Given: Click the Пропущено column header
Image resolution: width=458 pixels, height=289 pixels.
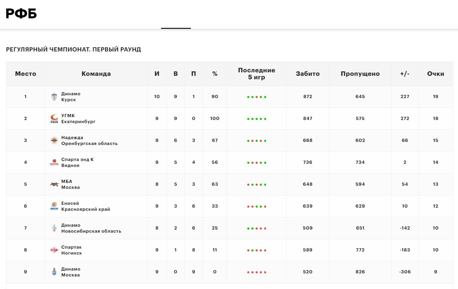Looking at the screenshot, I should tap(360, 74).
